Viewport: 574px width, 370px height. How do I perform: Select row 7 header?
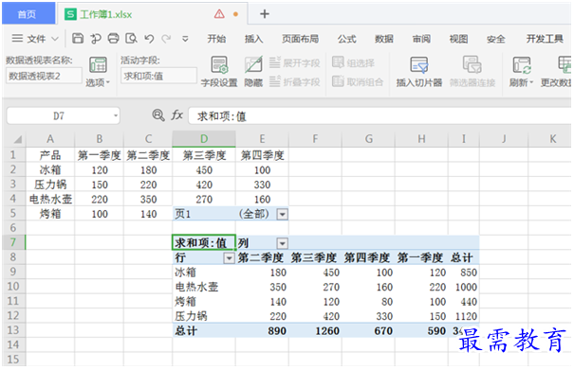point(13,242)
